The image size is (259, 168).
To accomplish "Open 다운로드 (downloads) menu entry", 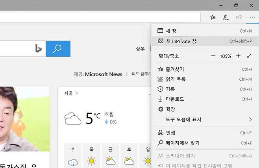I will coord(205,99).
